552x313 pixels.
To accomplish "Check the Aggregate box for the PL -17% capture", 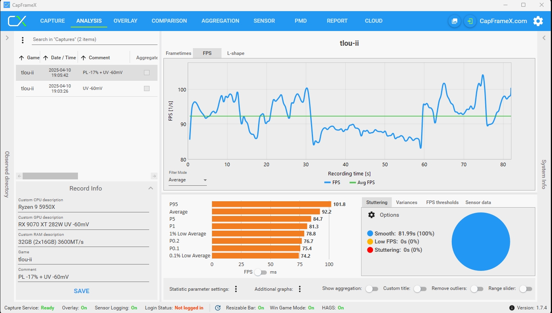I will [147, 73].
